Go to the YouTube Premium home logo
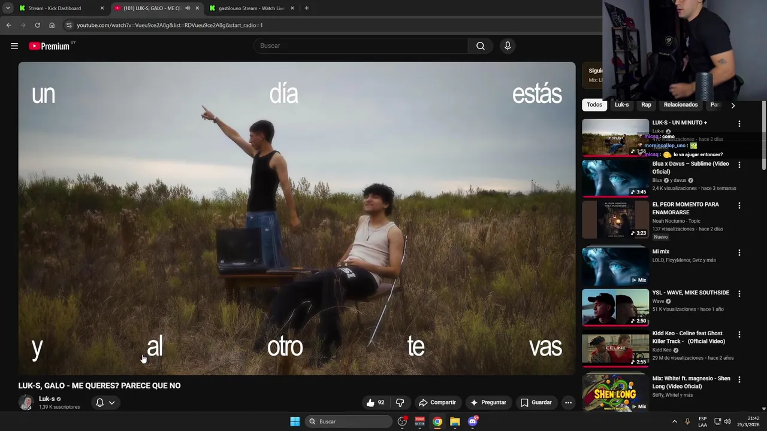This screenshot has width=767, height=431. [x=50, y=46]
